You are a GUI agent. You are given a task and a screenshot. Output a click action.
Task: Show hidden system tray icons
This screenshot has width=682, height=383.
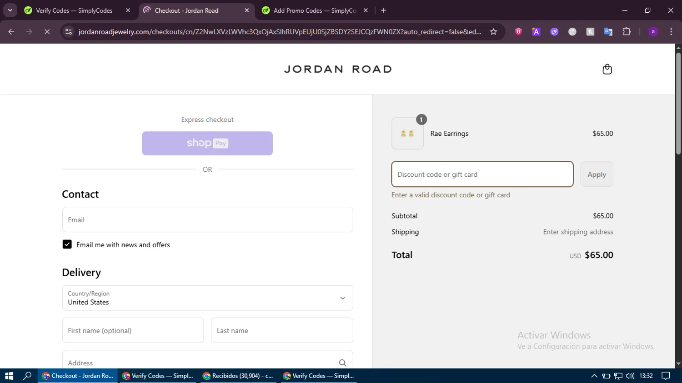594,376
